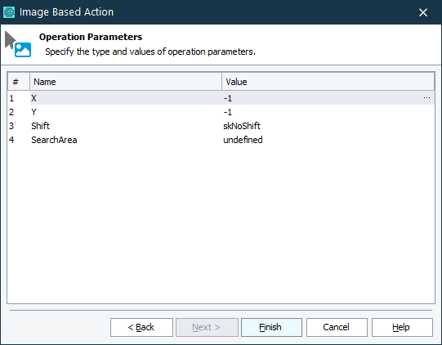Click the Value column header
Screen dimensions: 442x345
pyautogui.click(x=328, y=82)
